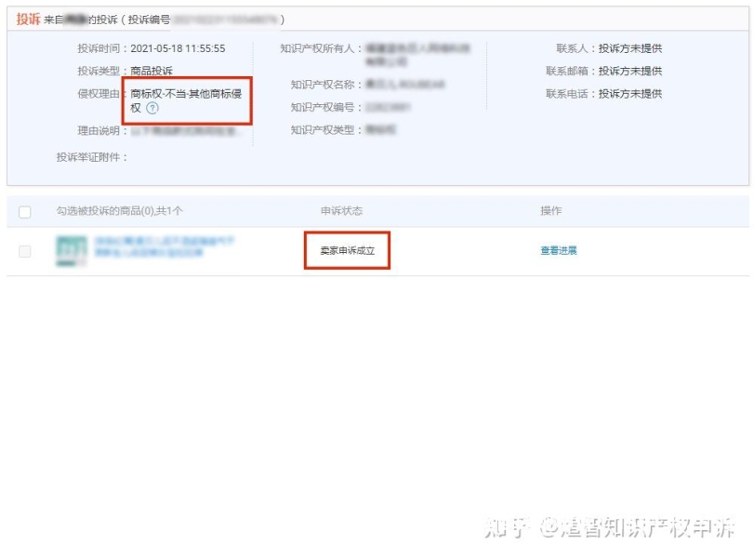Click the 操作 column header

(551, 211)
